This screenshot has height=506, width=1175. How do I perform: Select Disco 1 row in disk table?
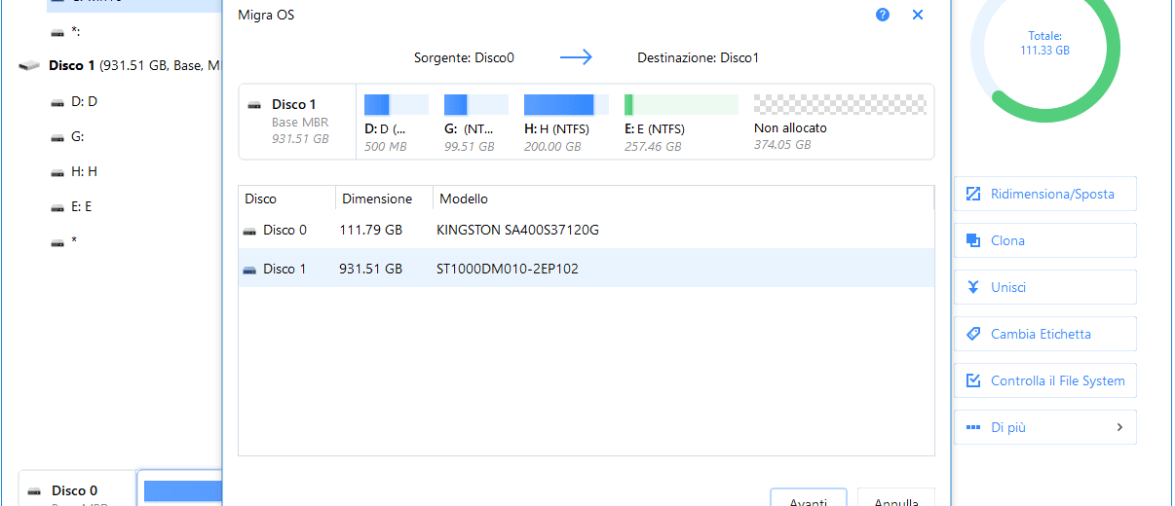click(586, 269)
